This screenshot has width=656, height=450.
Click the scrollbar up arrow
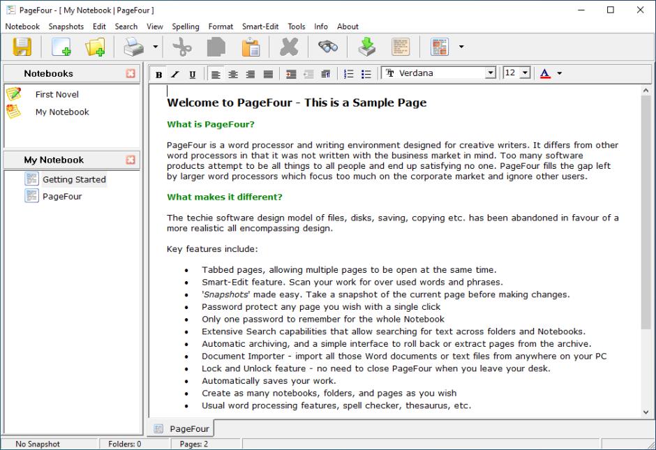646,90
